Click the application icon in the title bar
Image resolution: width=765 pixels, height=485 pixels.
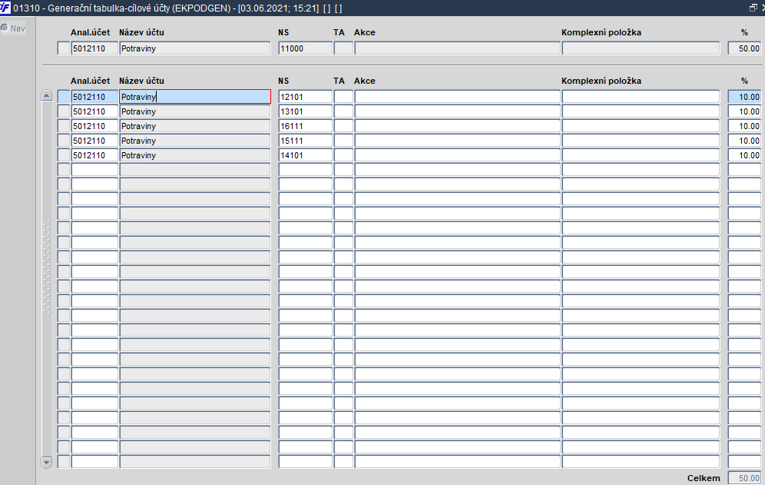pos(5,8)
